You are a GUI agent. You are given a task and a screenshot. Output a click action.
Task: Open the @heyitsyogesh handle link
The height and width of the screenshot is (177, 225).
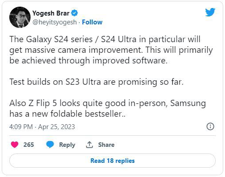click(54, 22)
